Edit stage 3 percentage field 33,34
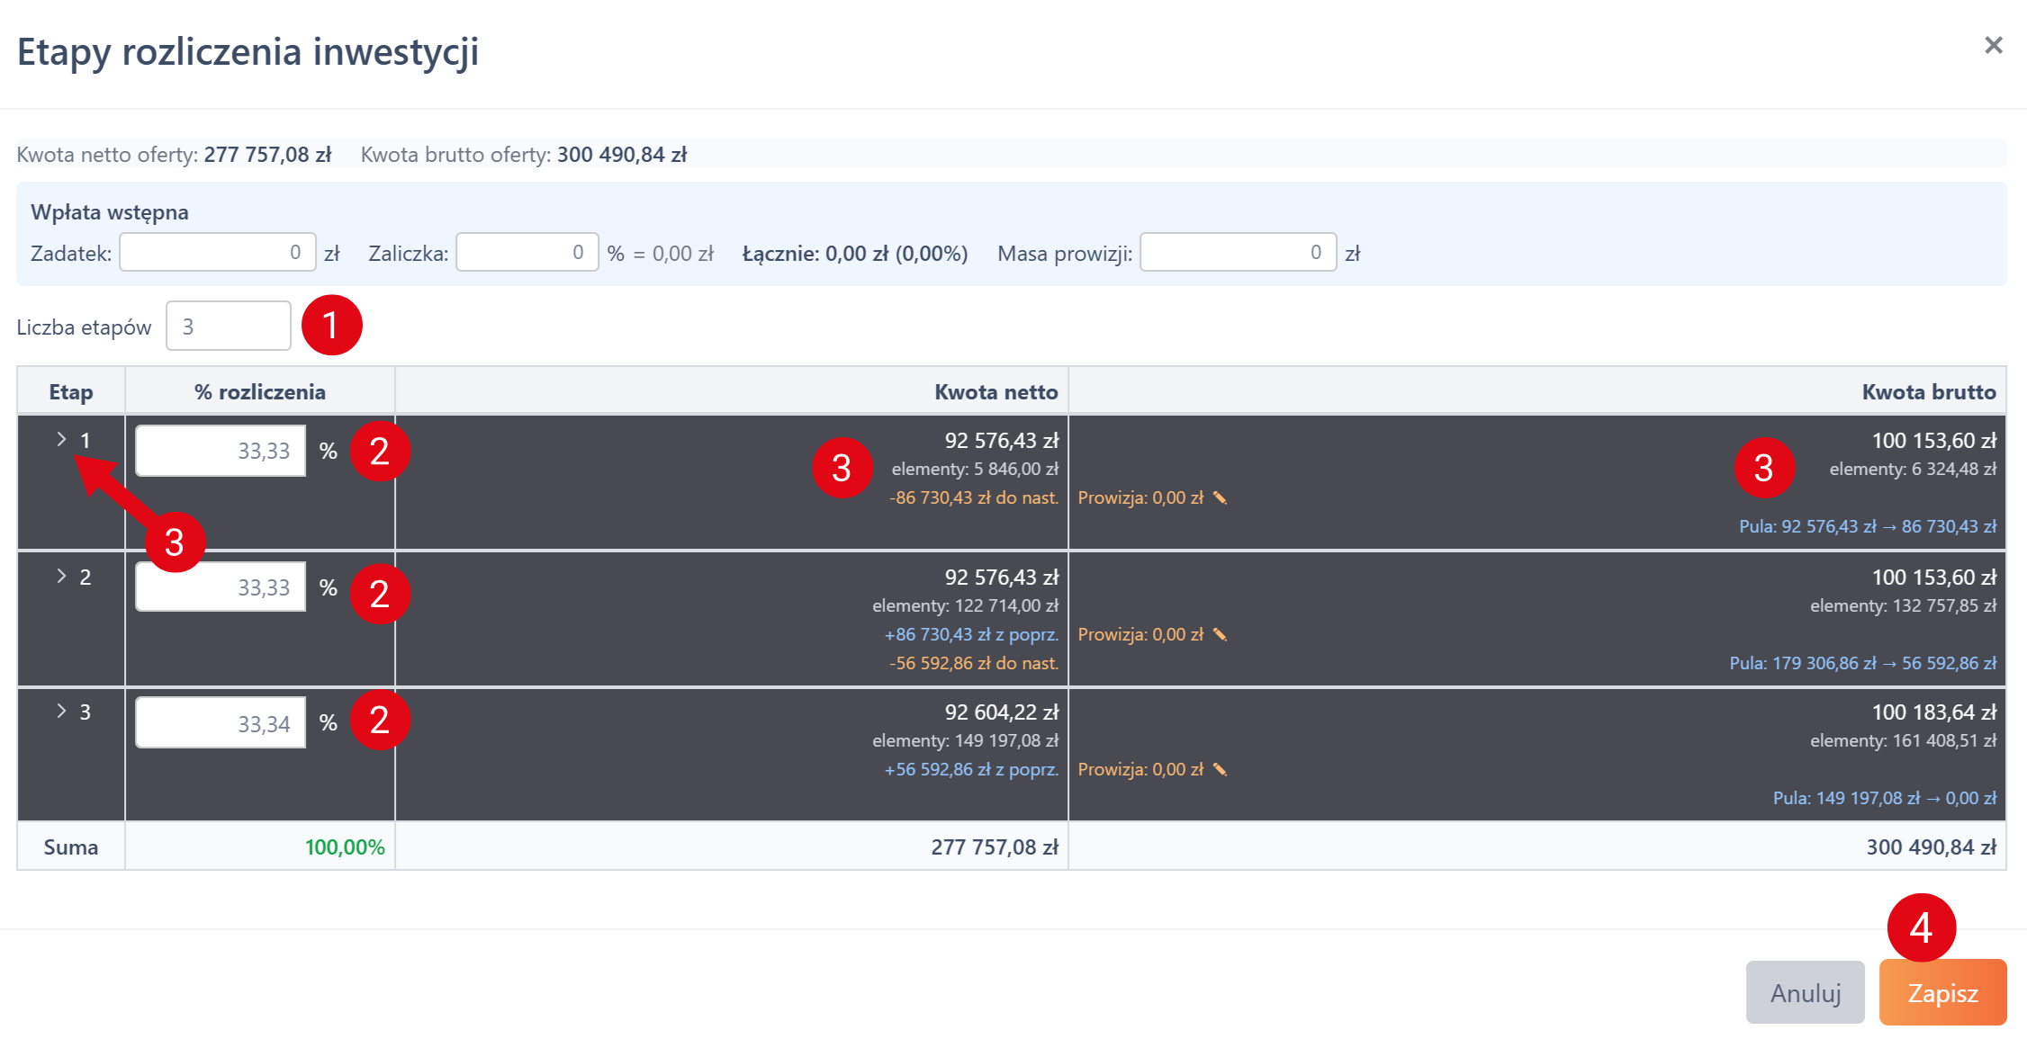The image size is (2027, 1048). tap(221, 723)
